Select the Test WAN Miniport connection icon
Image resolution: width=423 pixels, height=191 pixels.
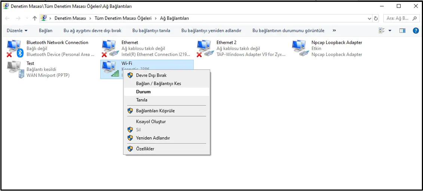pos(15,69)
